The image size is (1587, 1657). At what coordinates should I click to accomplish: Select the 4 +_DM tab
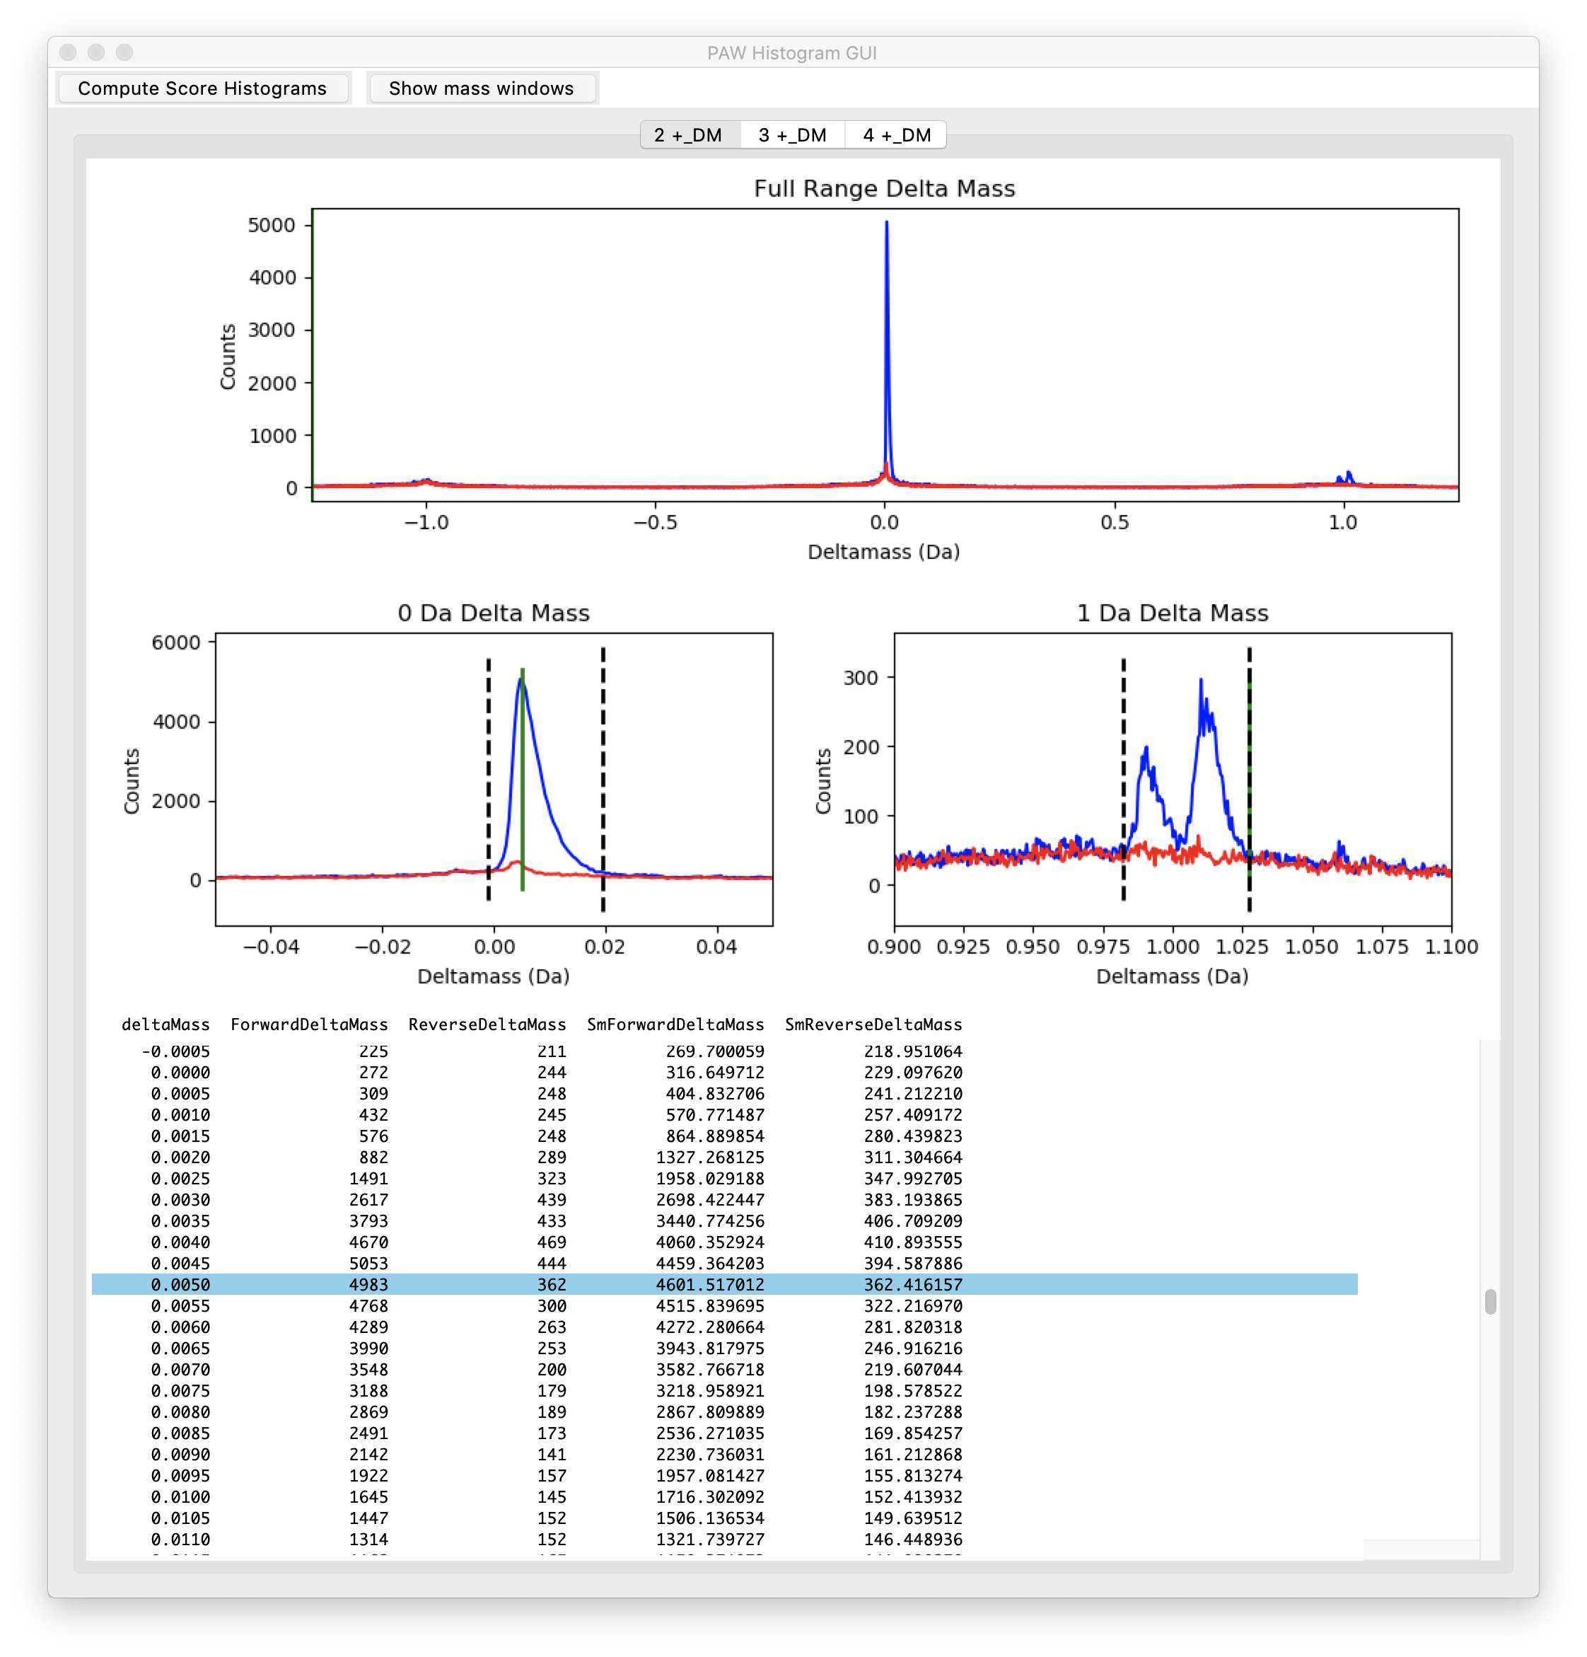tap(897, 135)
